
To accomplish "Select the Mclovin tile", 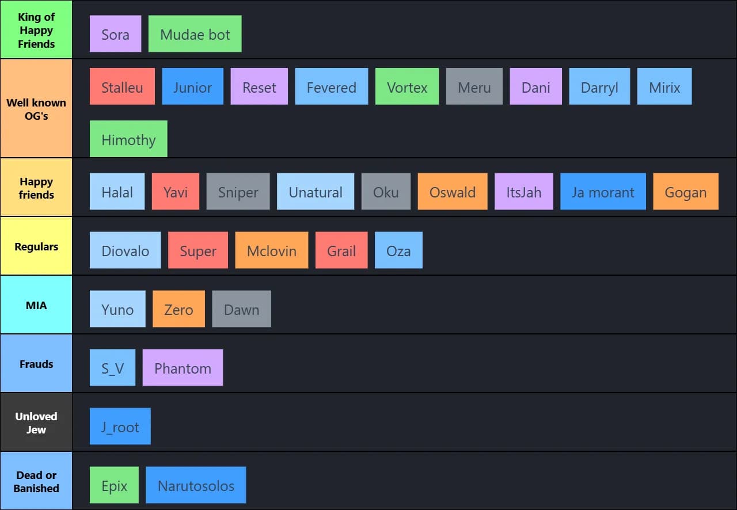I will tap(271, 250).
